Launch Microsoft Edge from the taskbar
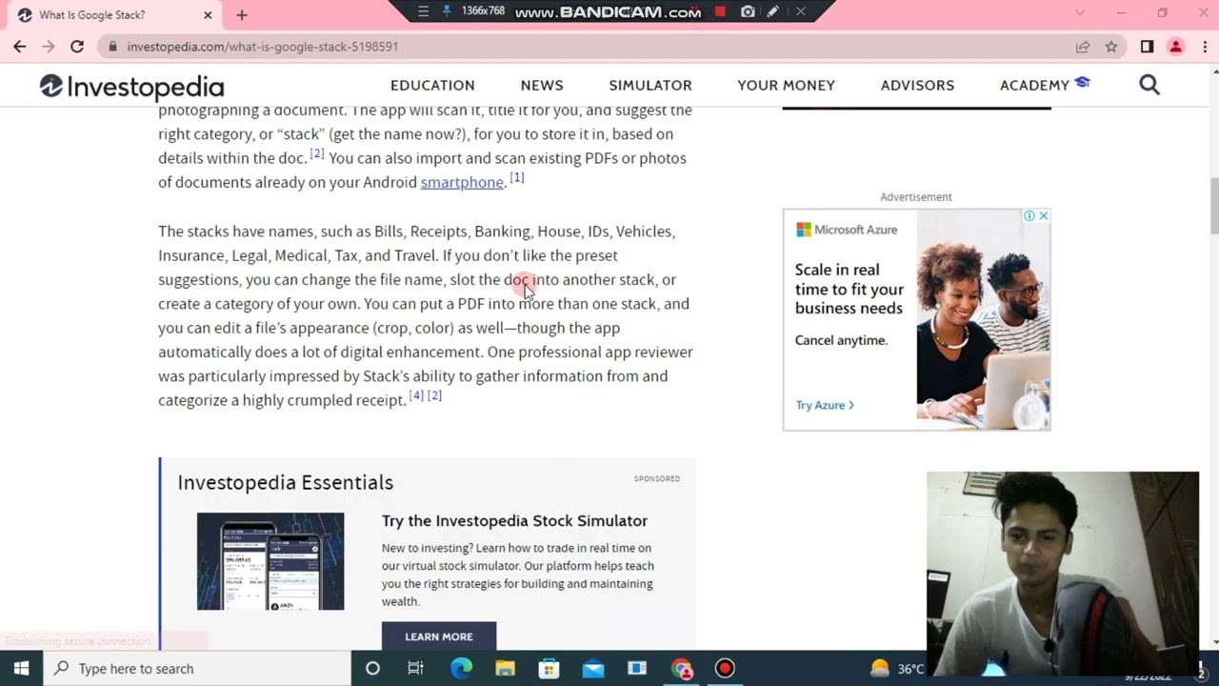The image size is (1219, 686). point(461,668)
